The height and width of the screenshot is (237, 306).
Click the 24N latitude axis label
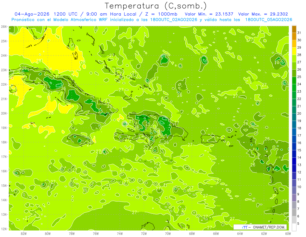pos(4,55)
